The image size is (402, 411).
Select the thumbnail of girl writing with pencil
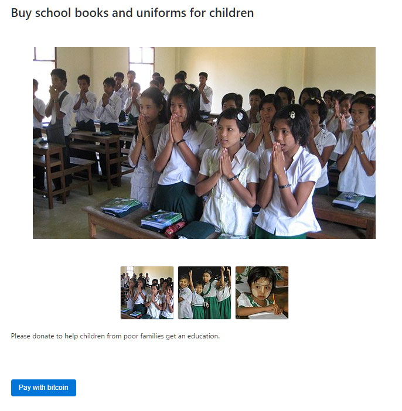point(262,293)
